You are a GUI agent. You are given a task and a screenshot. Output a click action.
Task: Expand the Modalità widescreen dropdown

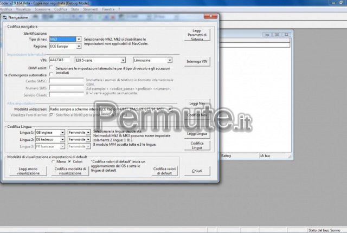point(170,109)
